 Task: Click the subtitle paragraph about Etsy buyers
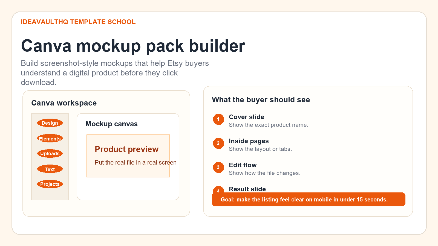(115, 73)
